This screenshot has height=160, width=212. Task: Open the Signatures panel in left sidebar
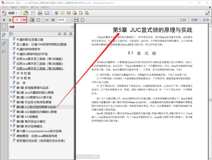coord(4,51)
